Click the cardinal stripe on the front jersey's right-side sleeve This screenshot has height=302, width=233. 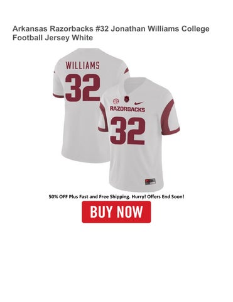click(170, 116)
